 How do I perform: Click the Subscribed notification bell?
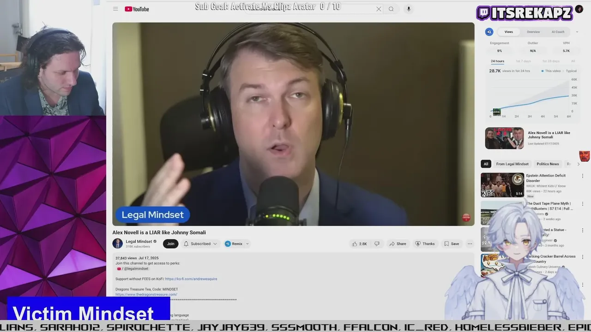coord(186,243)
